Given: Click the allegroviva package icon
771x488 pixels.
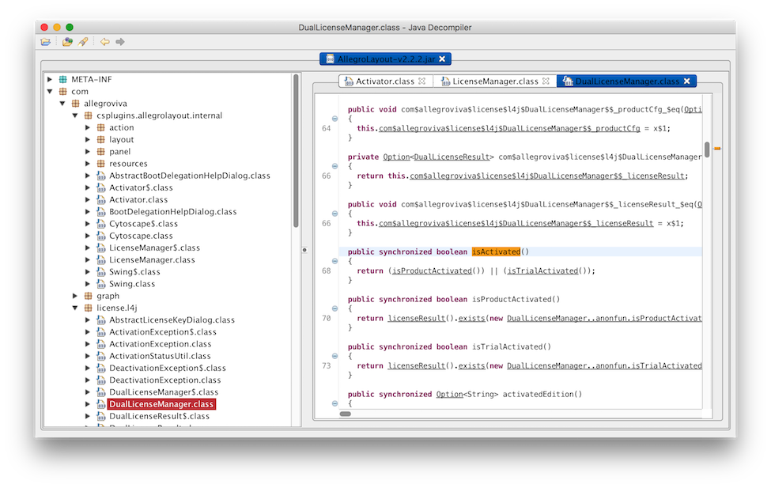Looking at the screenshot, I should click(76, 104).
